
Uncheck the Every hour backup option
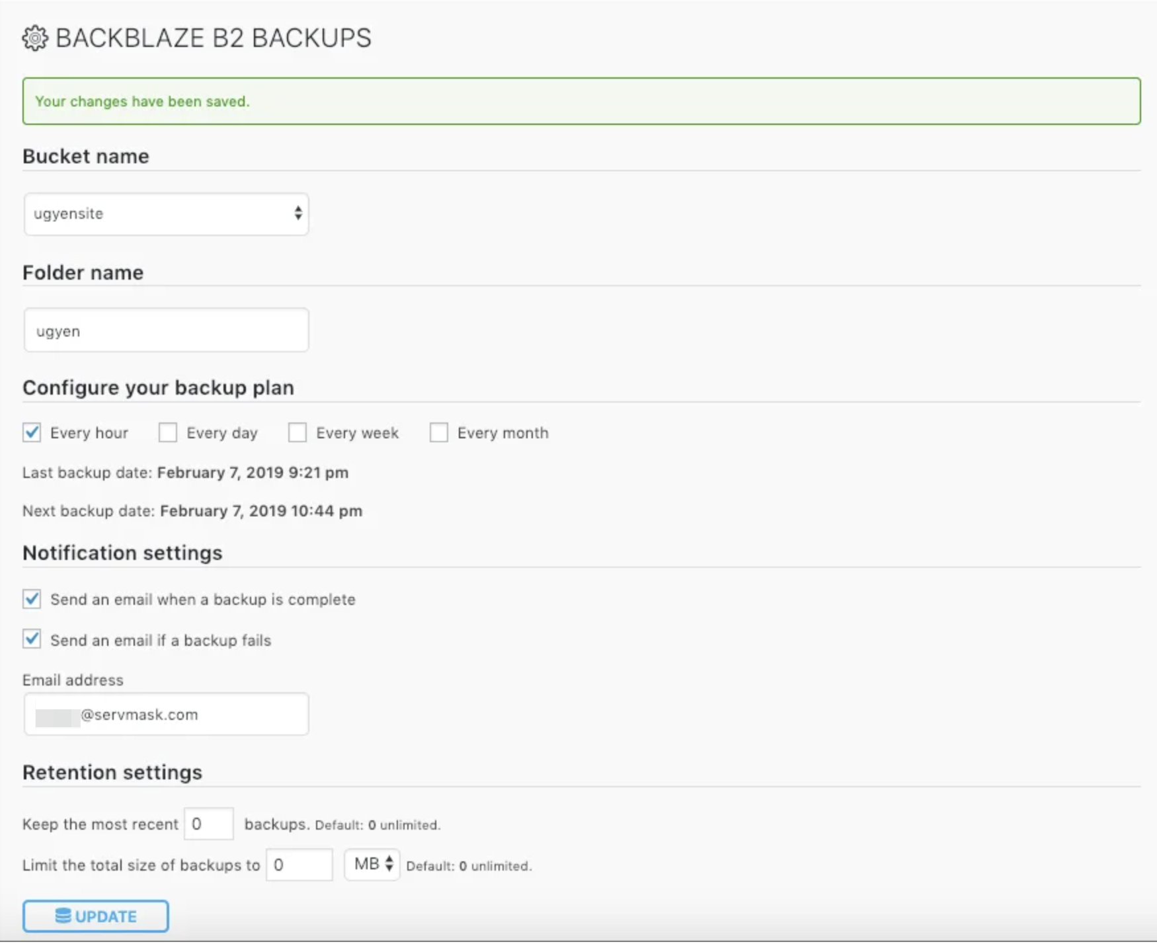[x=32, y=432]
